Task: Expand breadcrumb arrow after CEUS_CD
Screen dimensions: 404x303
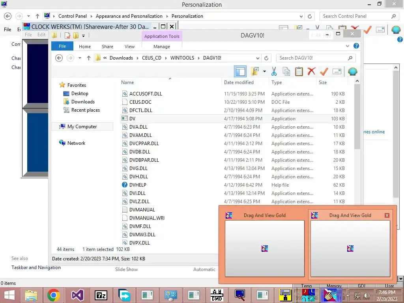Action: point(166,58)
